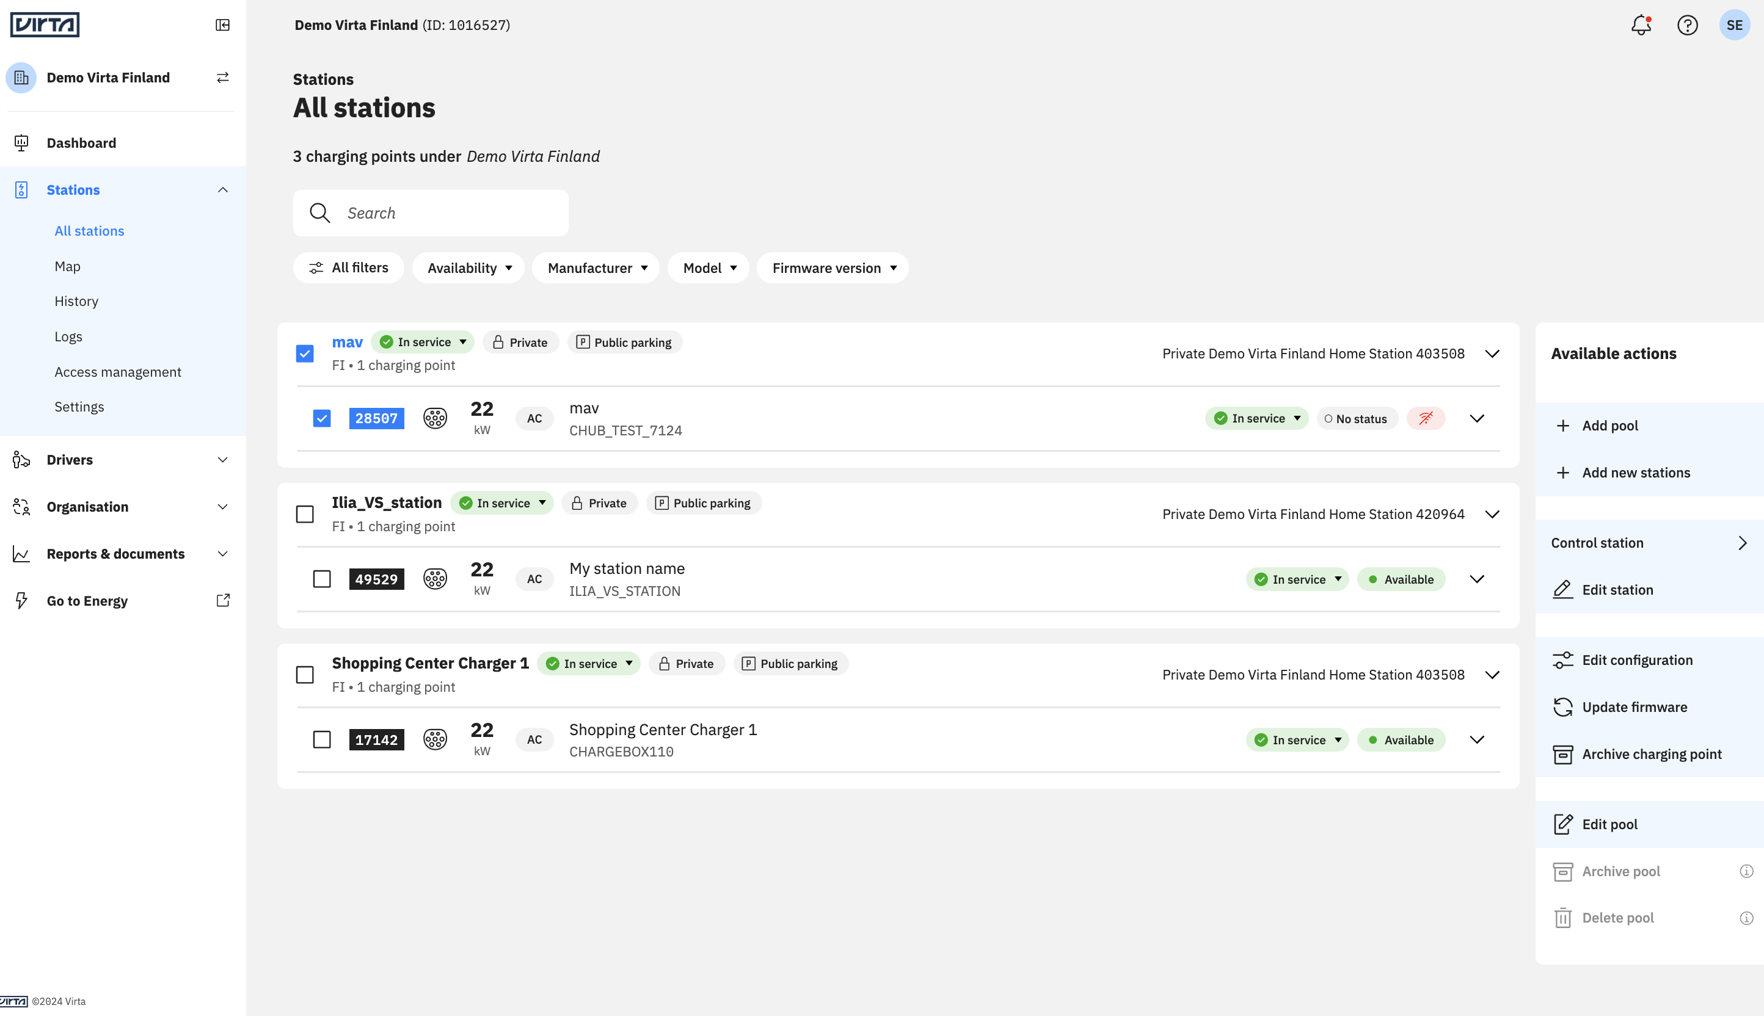This screenshot has width=1764, height=1016.
Task: Open the In service status dropdown for mav station
Action: point(423,342)
